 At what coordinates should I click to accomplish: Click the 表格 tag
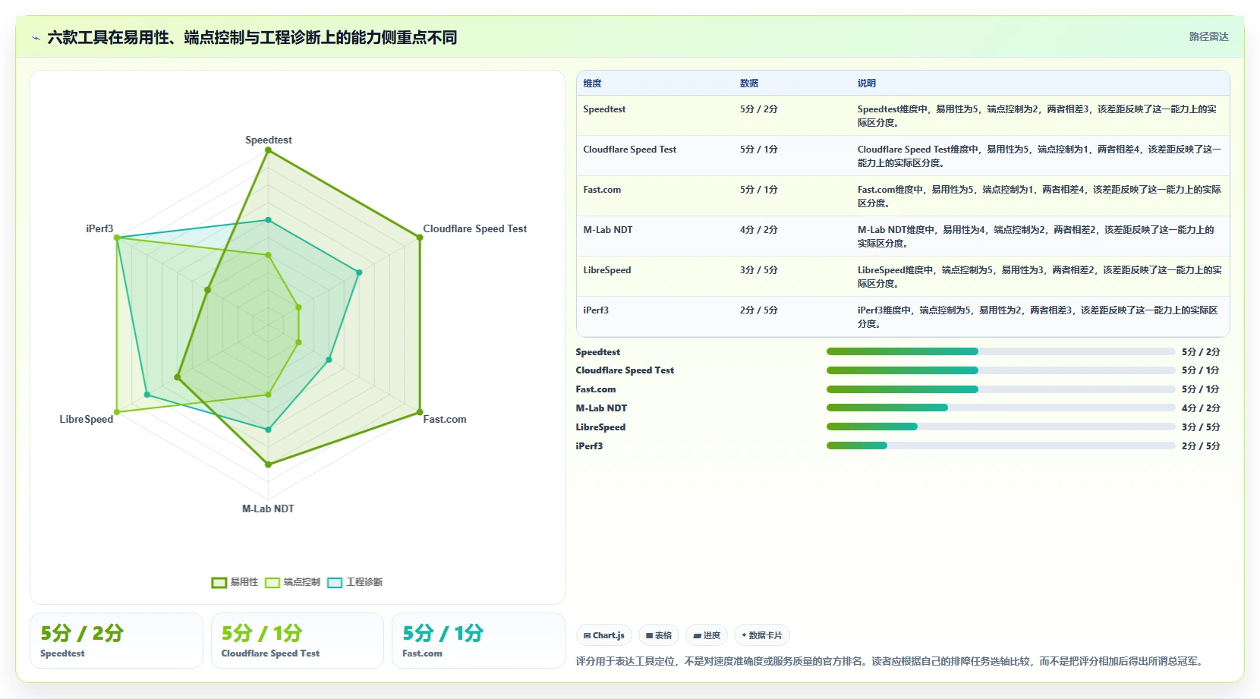659,635
